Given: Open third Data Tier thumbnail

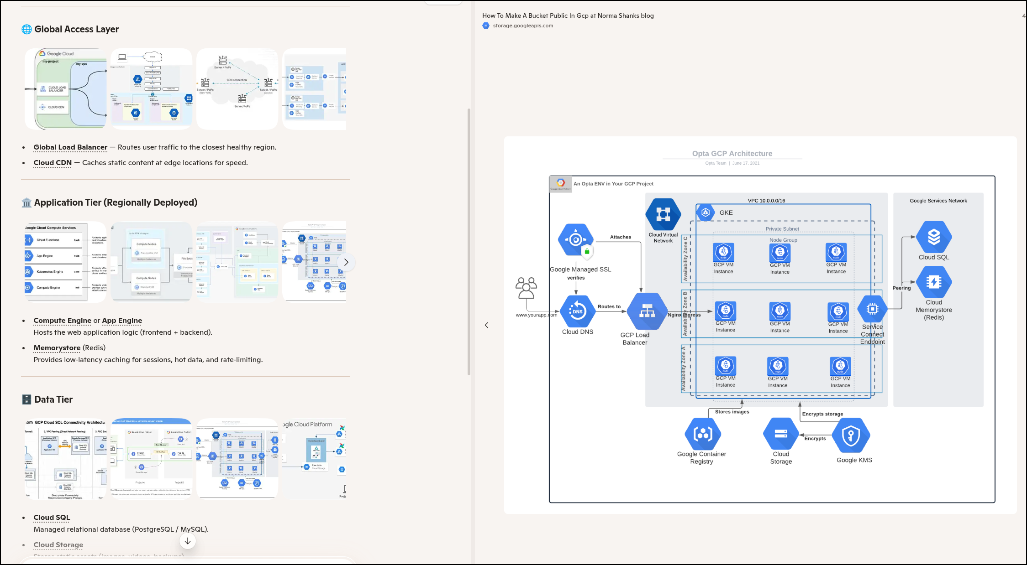Looking at the screenshot, I should pyautogui.click(x=237, y=459).
